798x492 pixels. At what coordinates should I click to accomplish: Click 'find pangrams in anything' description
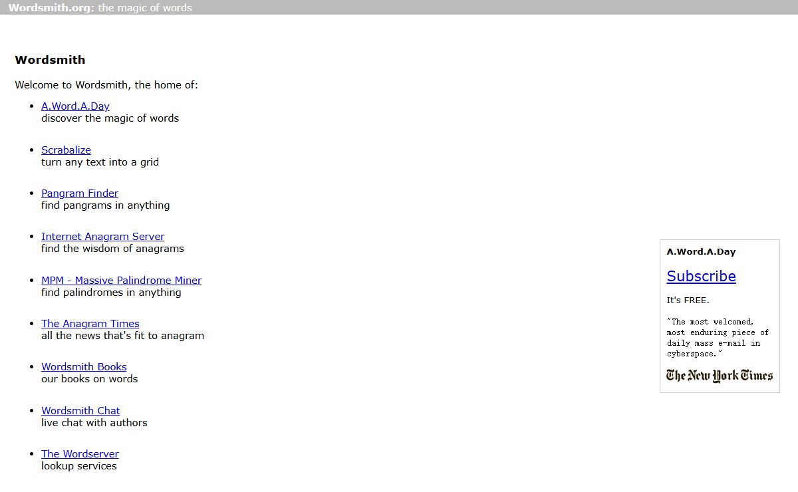105,205
